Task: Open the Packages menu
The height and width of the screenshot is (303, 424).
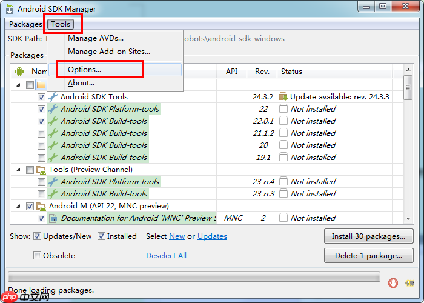Action: [x=25, y=24]
